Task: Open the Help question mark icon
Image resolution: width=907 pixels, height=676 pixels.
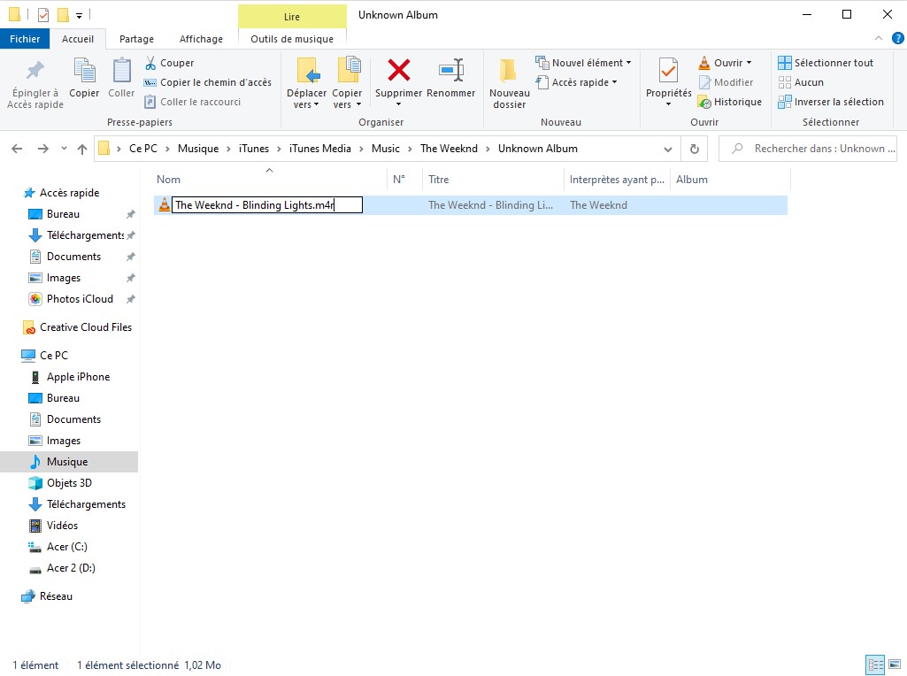Action: point(898,38)
